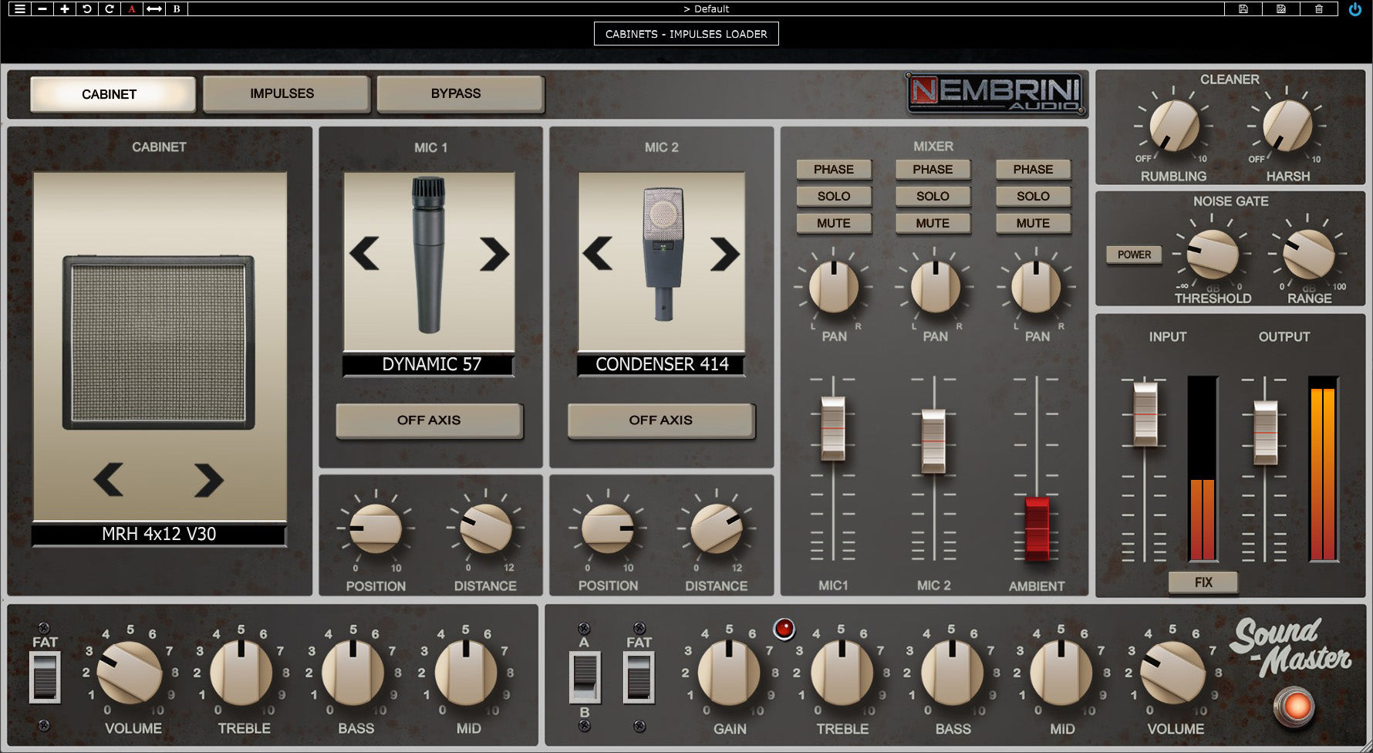Click the redo arrow icon
1373x753 pixels.
[x=110, y=9]
